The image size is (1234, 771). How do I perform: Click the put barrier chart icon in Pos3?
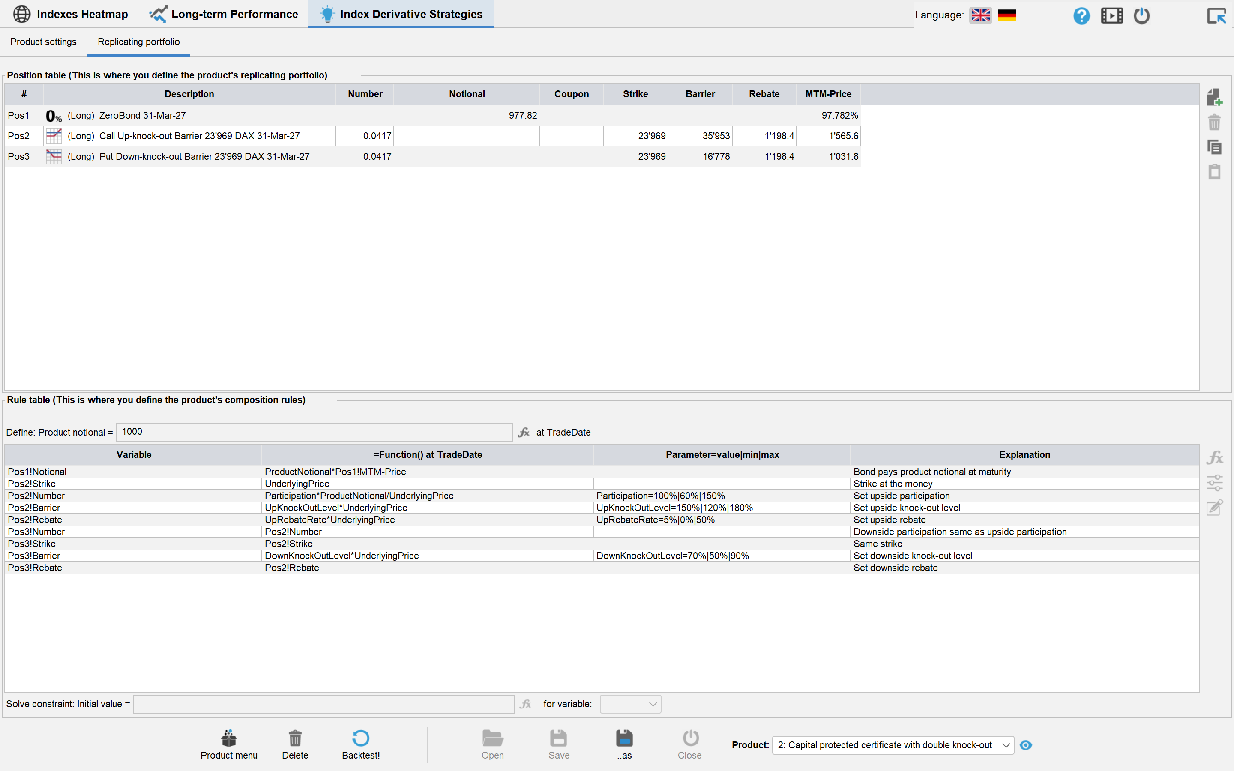[54, 156]
